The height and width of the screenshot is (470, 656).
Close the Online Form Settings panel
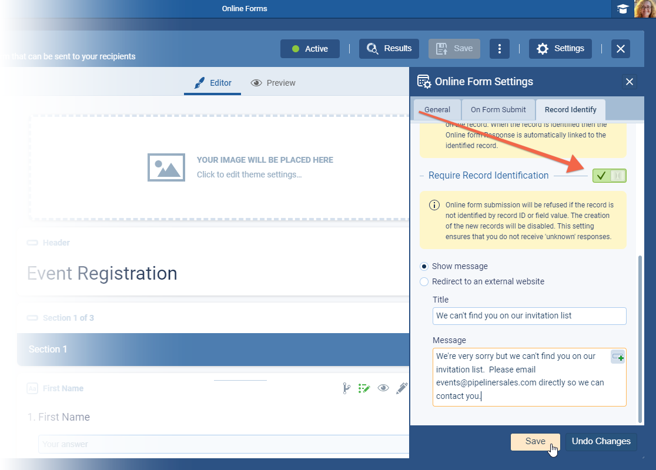point(629,82)
